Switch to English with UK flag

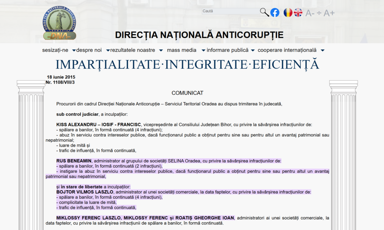click(298, 13)
